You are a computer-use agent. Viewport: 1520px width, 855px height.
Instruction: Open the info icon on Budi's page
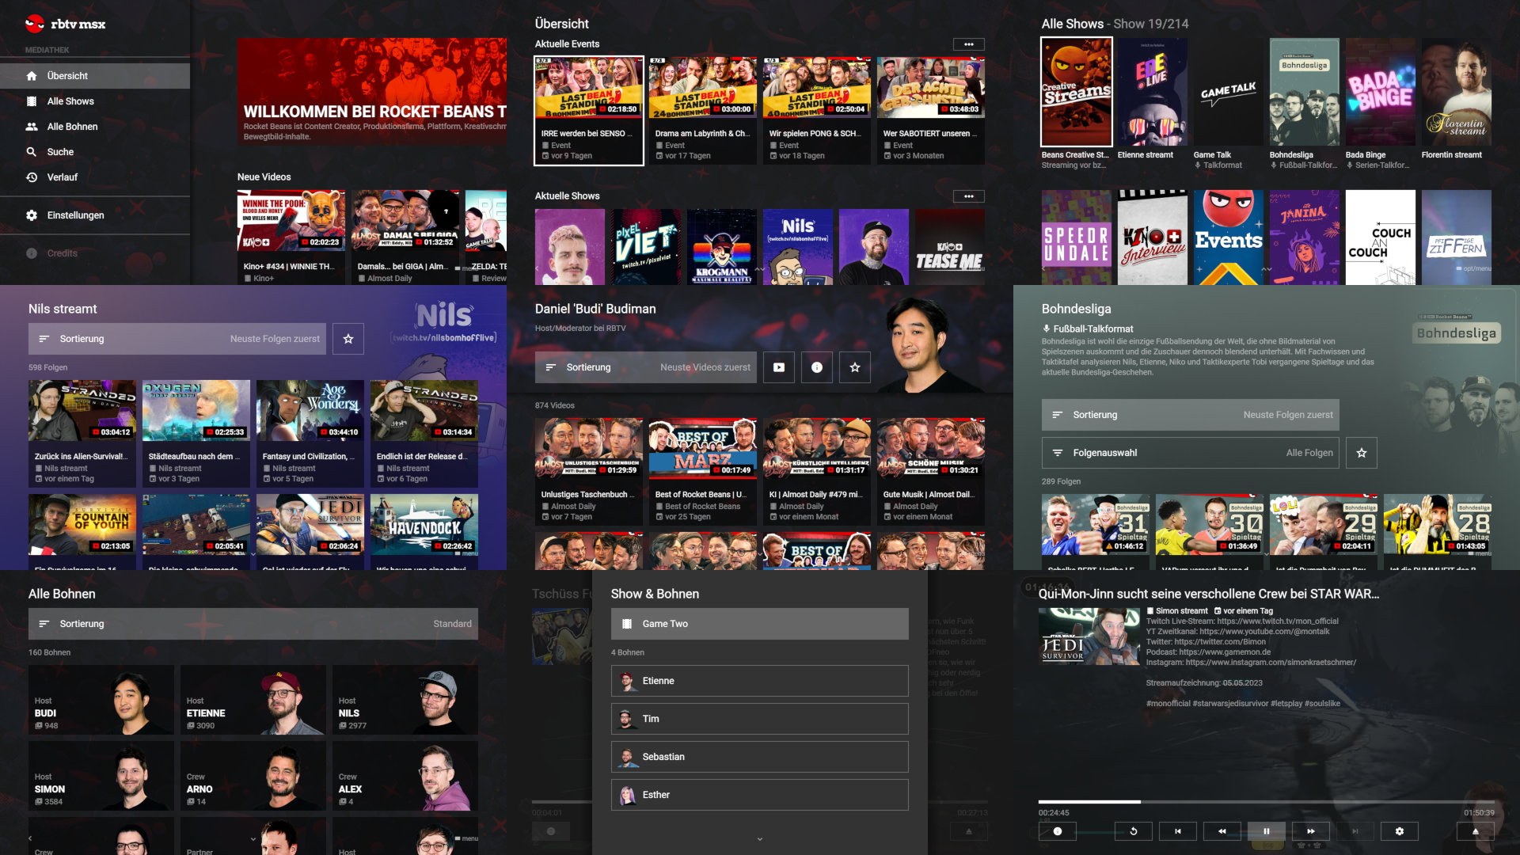[817, 367]
